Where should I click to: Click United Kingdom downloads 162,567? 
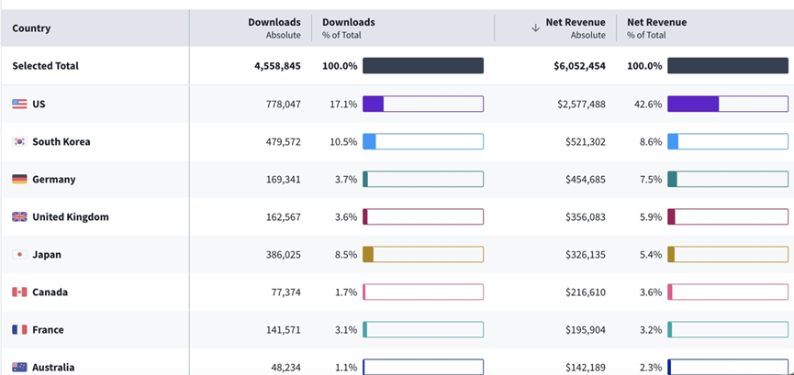click(x=283, y=217)
